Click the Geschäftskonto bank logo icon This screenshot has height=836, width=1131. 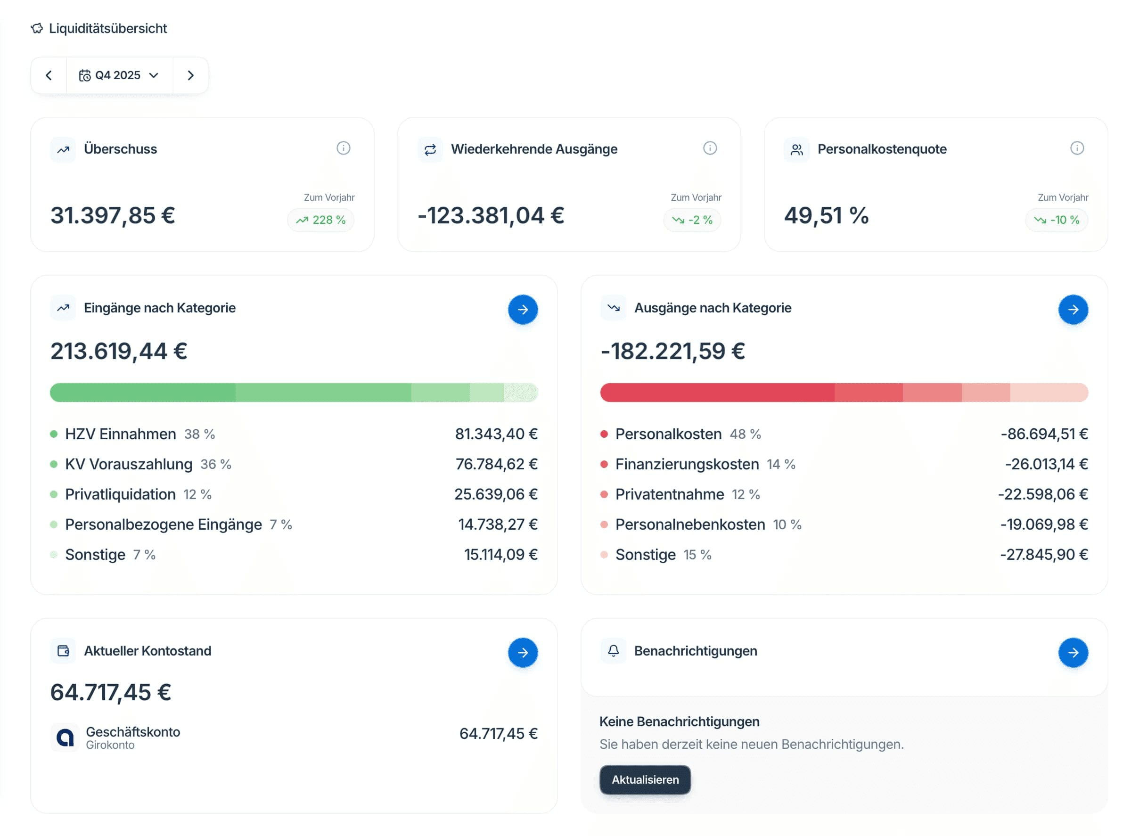[x=65, y=737]
